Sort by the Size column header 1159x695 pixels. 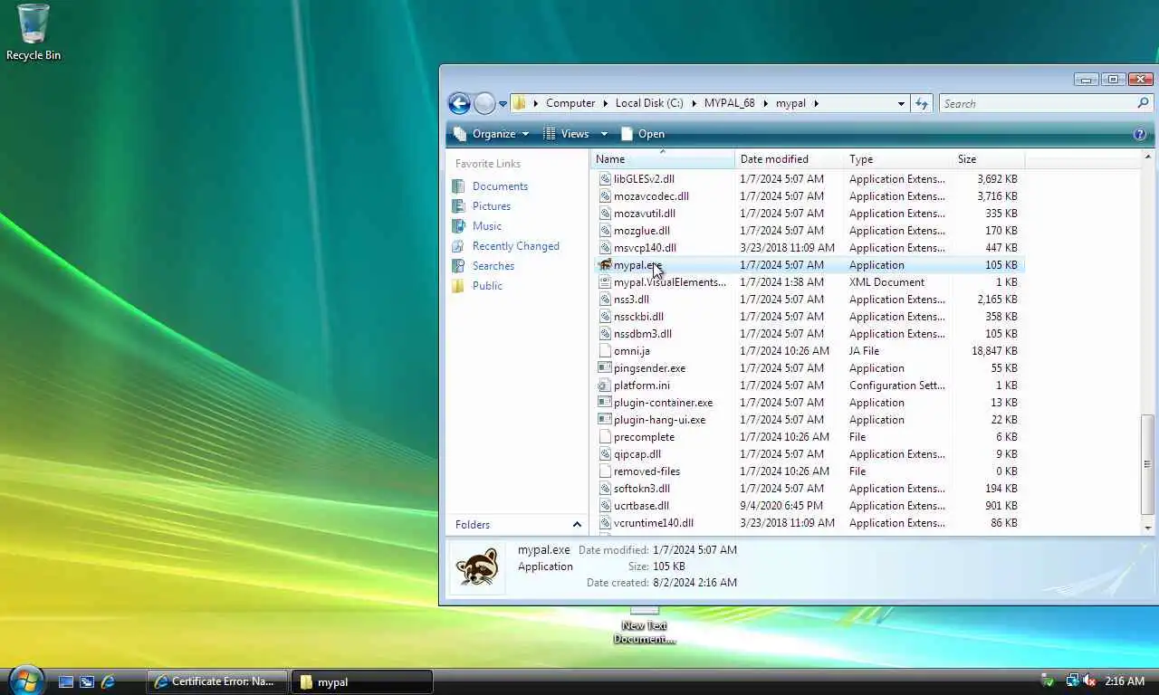coord(988,159)
